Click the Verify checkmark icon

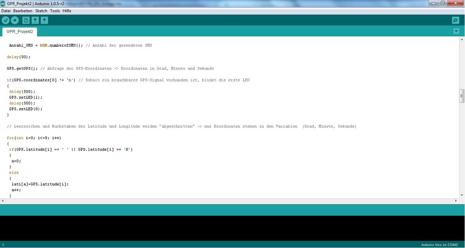[5, 20]
